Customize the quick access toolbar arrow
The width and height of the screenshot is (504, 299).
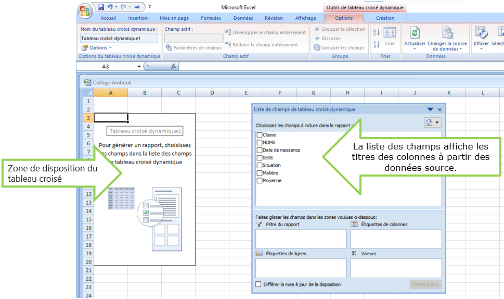point(150,7)
